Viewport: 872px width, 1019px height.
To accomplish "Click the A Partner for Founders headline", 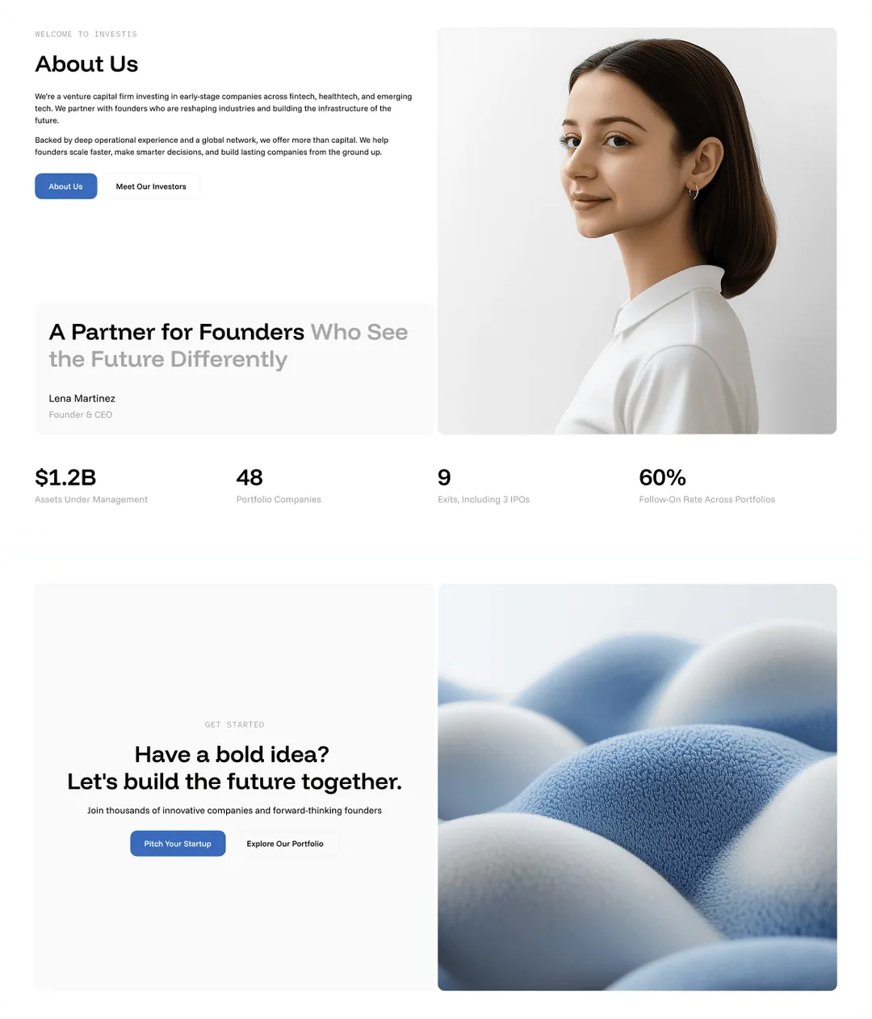I will [228, 346].
